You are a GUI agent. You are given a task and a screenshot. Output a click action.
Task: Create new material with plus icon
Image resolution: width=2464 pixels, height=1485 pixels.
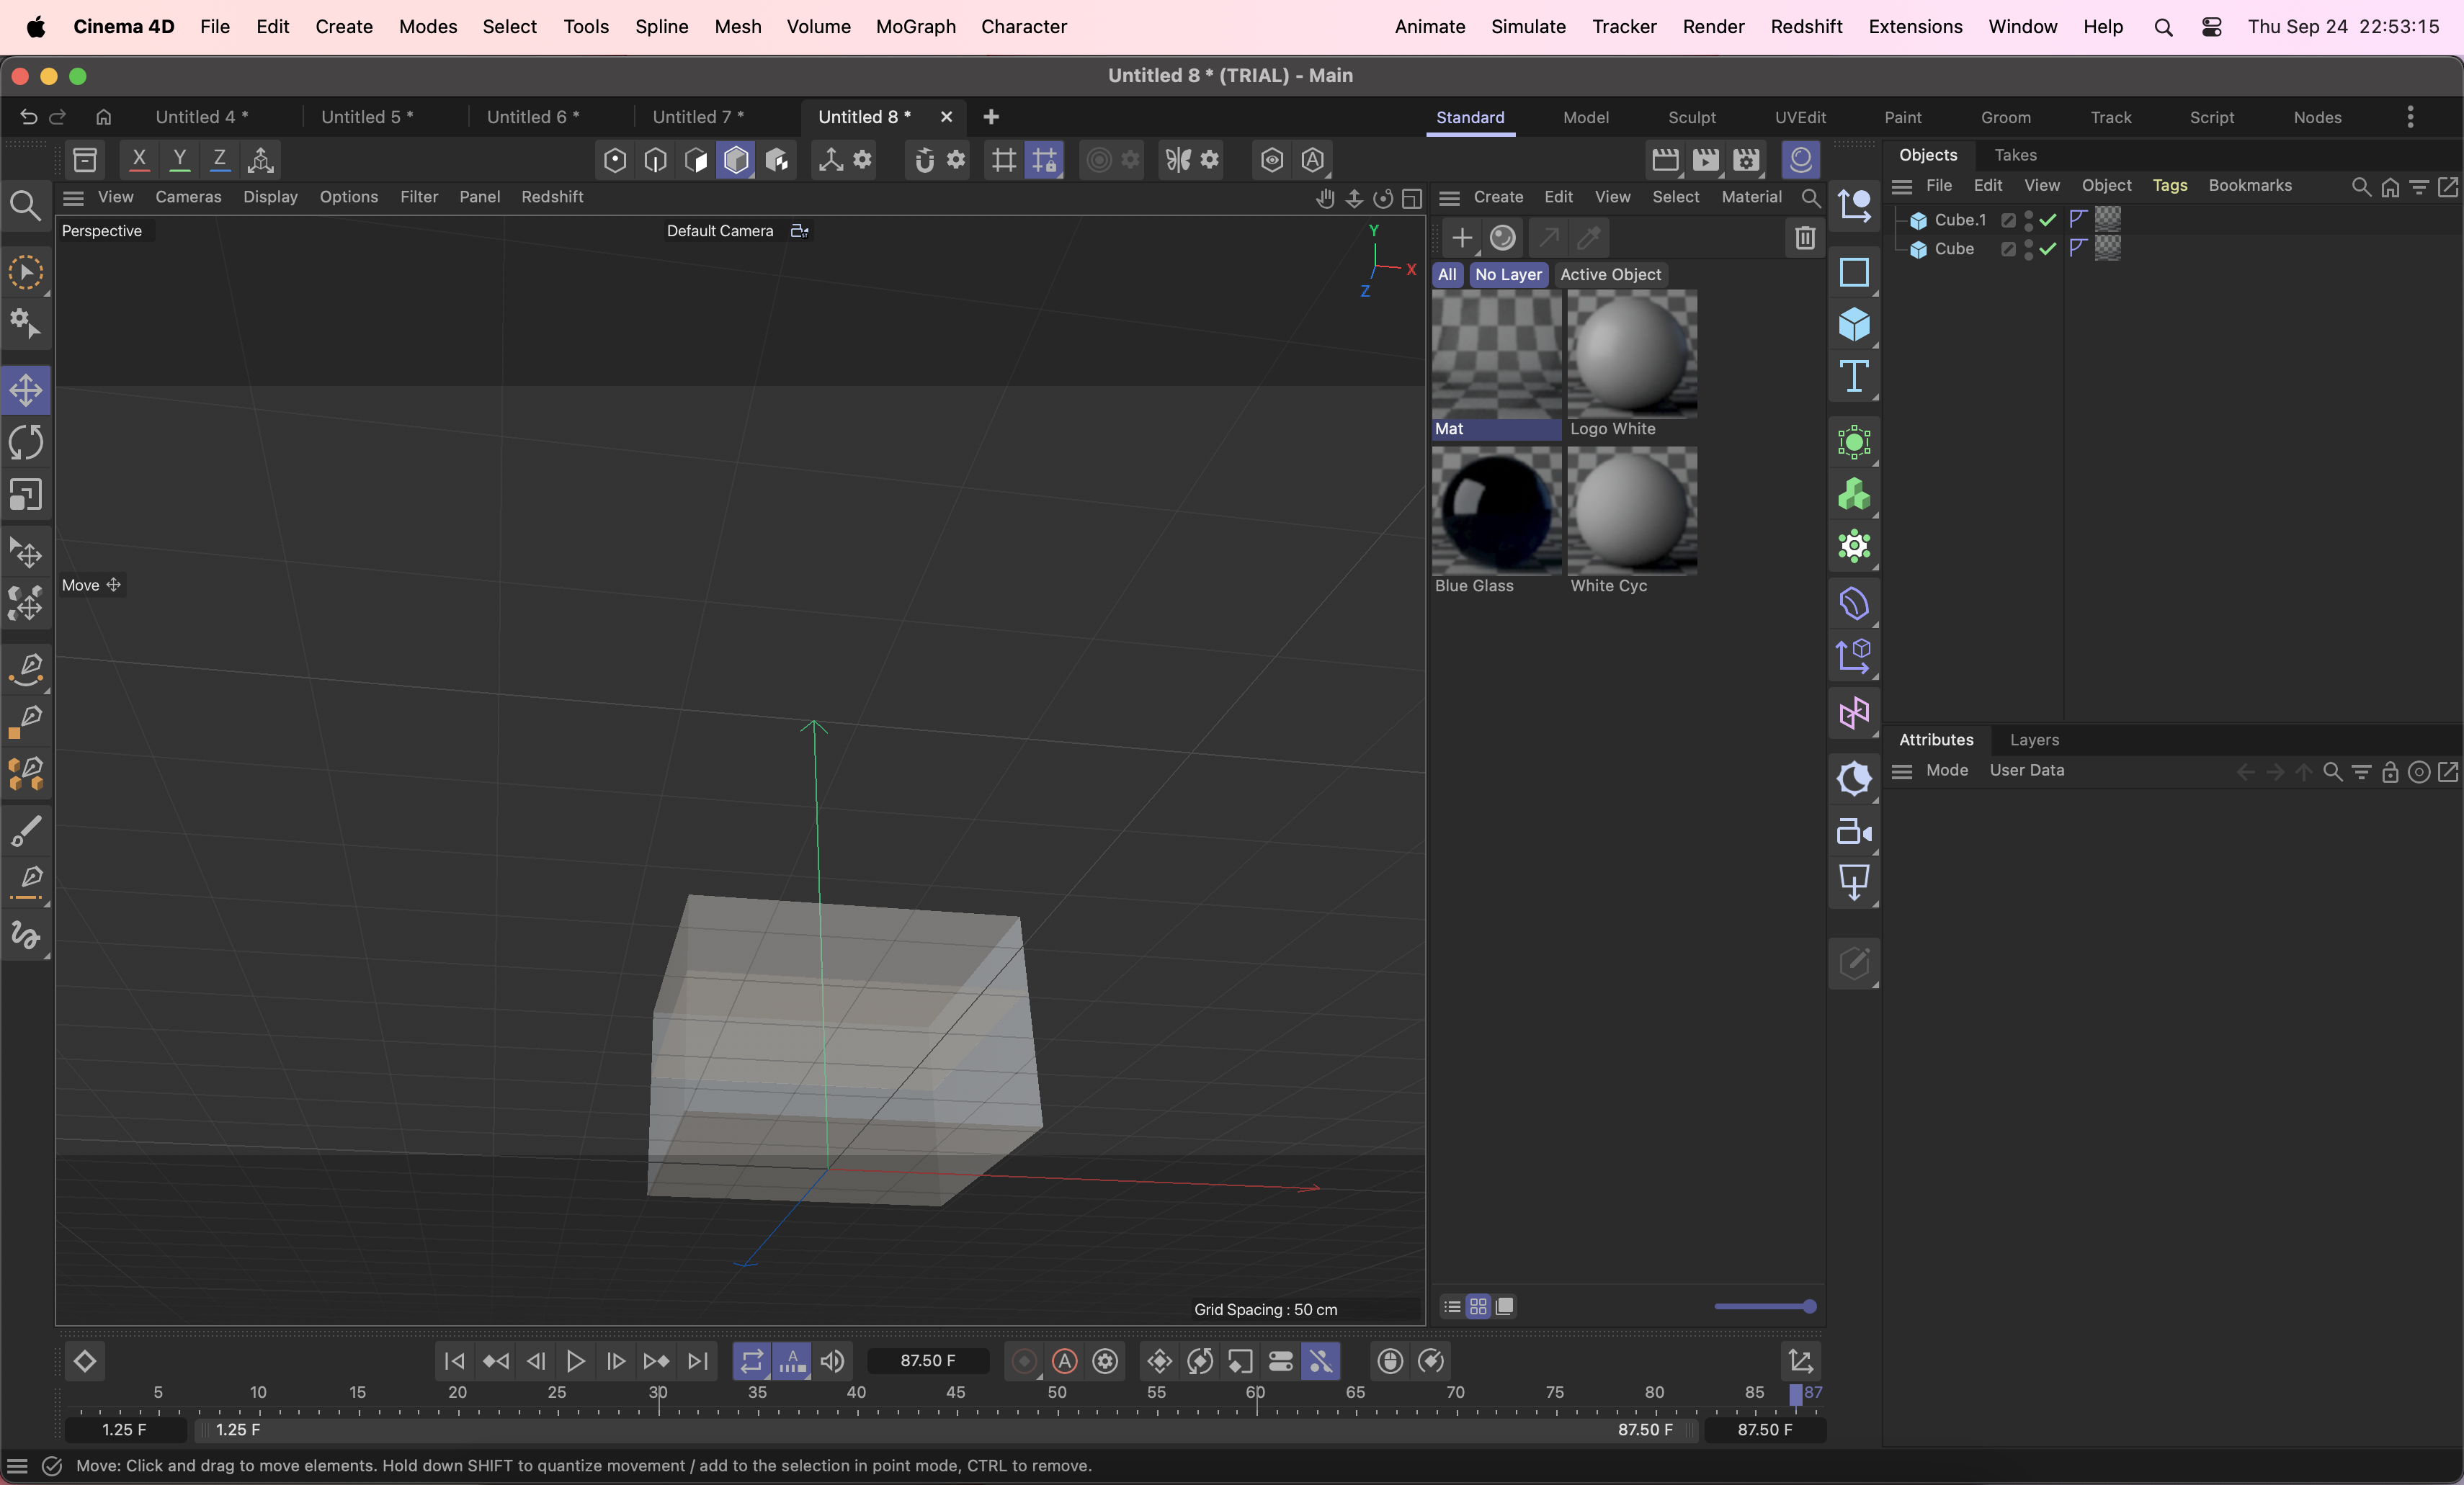click(1462, 238)
